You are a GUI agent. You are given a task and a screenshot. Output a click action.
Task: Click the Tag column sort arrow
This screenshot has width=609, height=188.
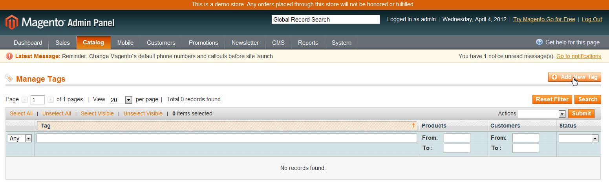coord(413,126)
